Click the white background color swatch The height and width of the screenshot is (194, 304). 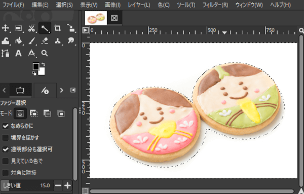(x=42, y=72)
